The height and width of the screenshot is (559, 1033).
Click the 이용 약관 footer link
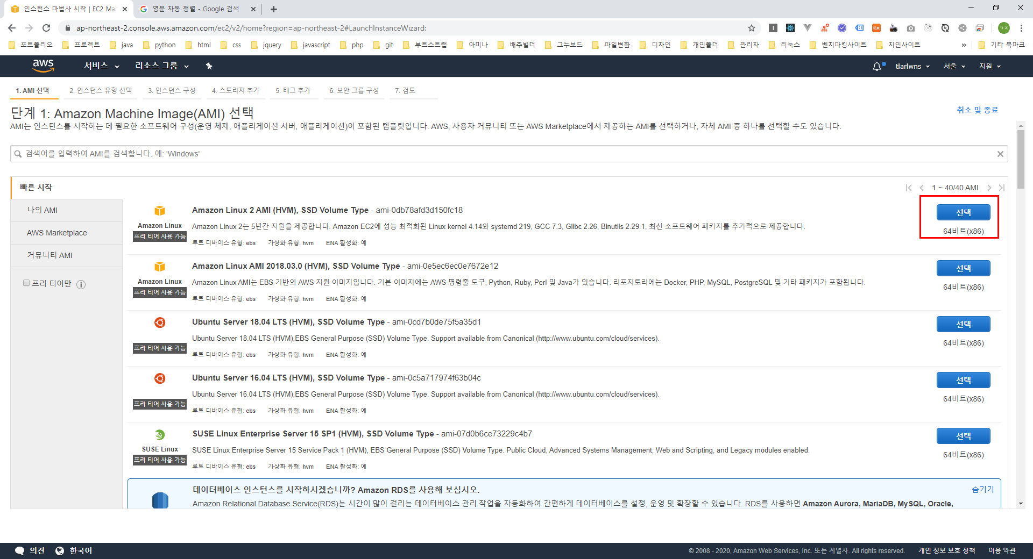[x=1002, y=550]
